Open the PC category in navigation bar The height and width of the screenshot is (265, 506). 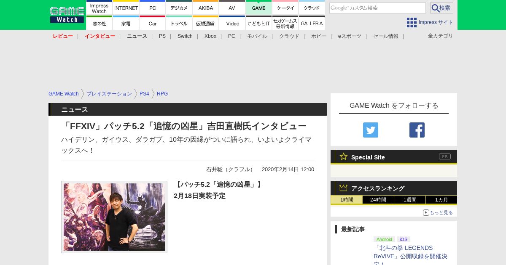[x=231, y=36]
